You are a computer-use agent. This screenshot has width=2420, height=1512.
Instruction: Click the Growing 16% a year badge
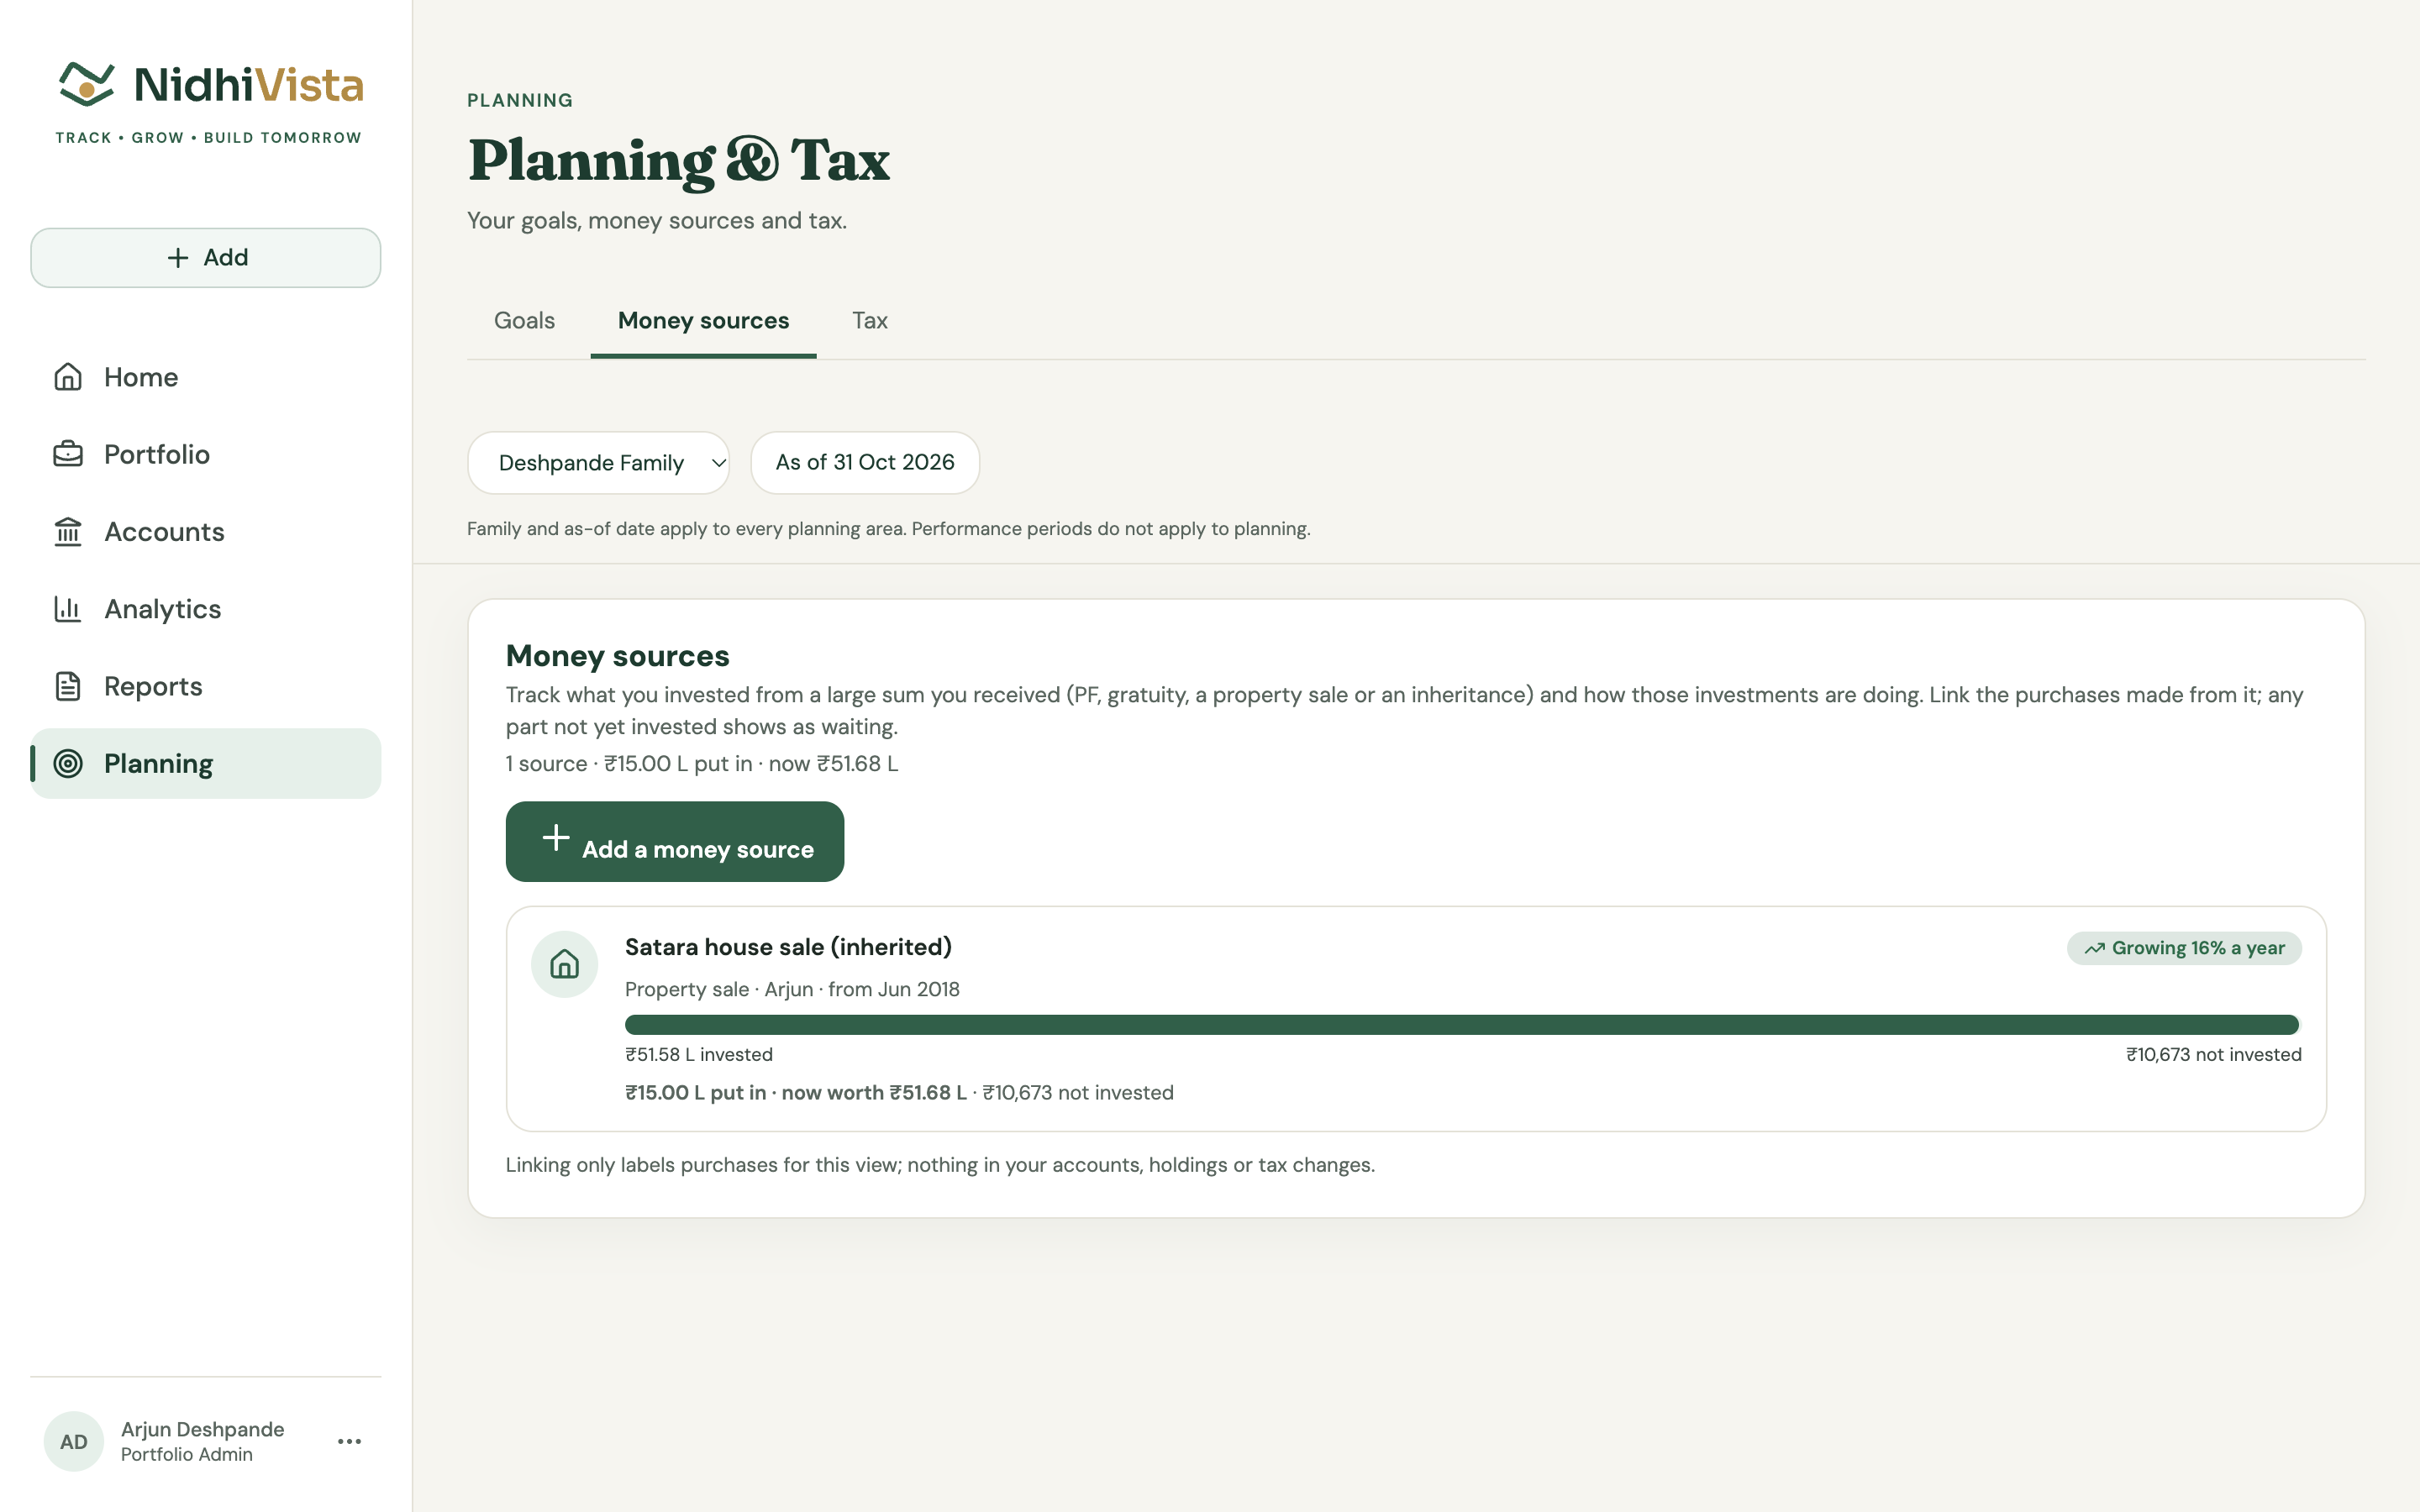(x=2184, y=948)
